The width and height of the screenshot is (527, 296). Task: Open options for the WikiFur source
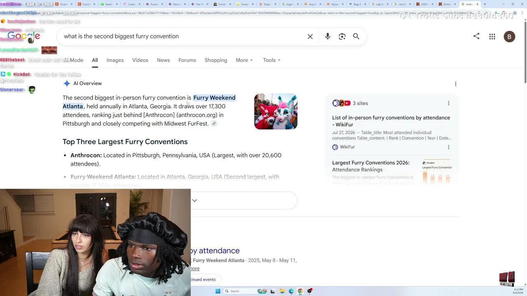point(448,147)
